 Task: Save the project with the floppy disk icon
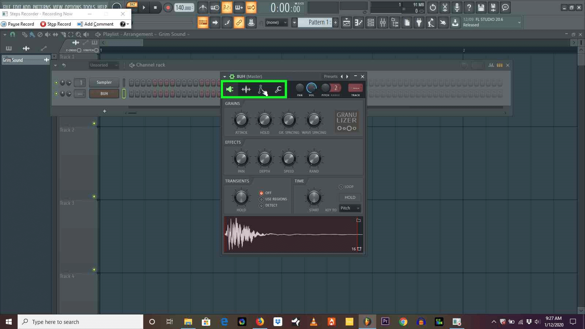tap(481, 7)
